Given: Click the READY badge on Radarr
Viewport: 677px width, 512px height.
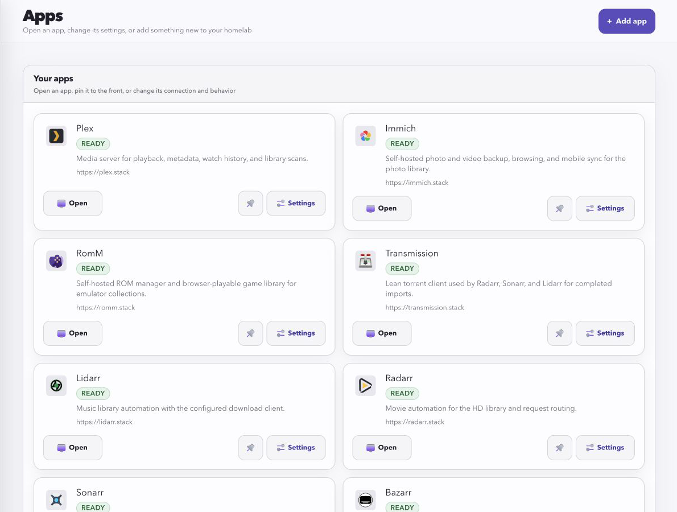Looking at the screenshot, I should click(x=402, y=393).
